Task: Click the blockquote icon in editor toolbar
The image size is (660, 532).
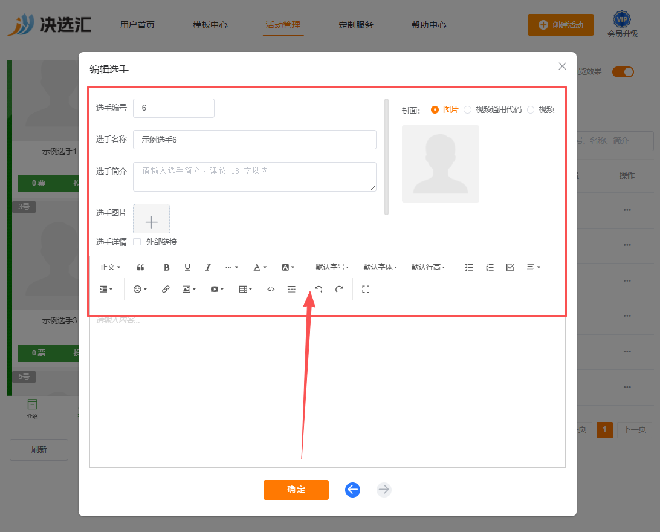Action: point(141,267)
